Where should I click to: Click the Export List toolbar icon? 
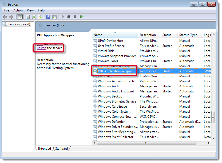(40, 17)
